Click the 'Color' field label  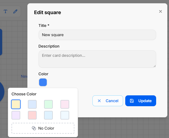point(43,74)
